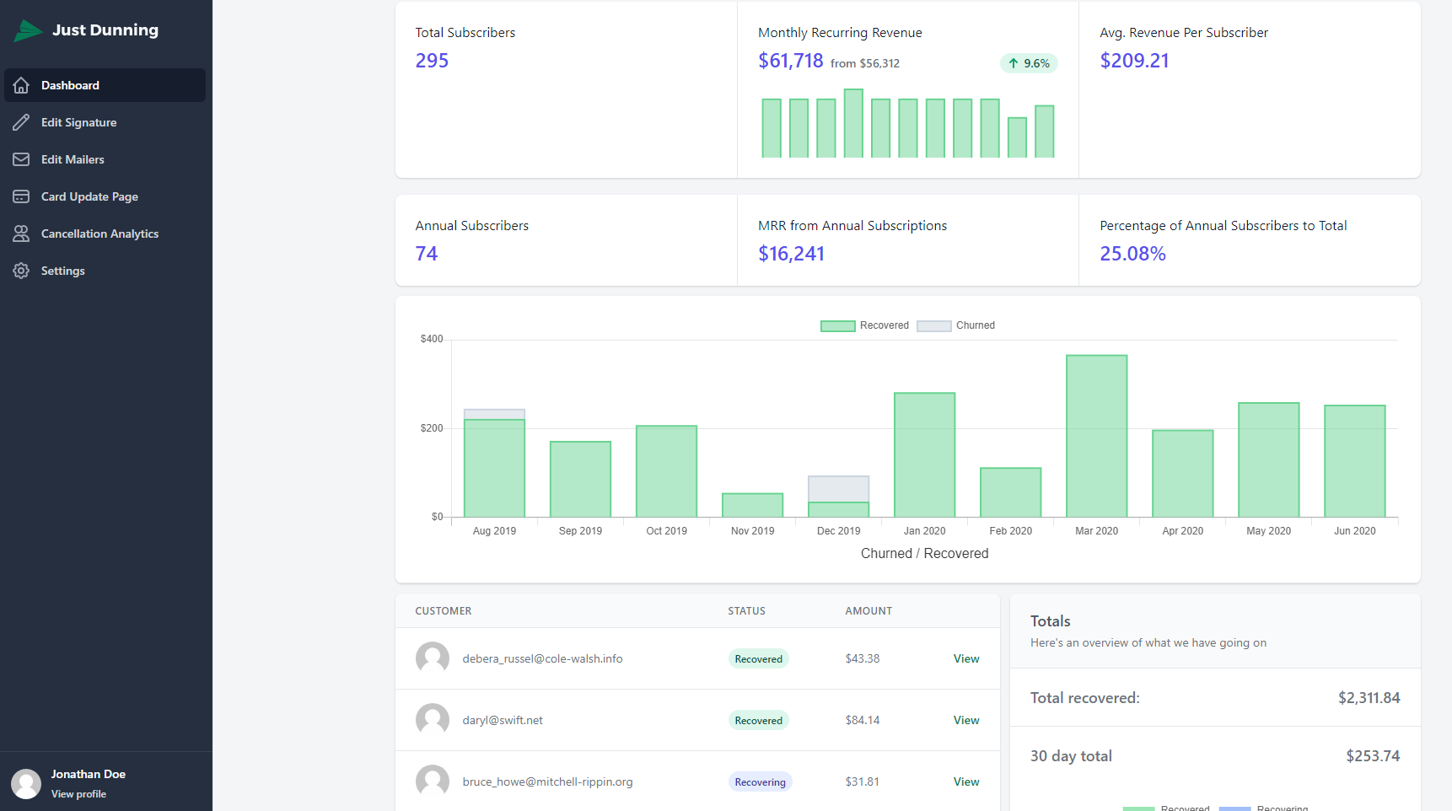Open the Cancellation Analytics menu item

click(x=99, y=234)
